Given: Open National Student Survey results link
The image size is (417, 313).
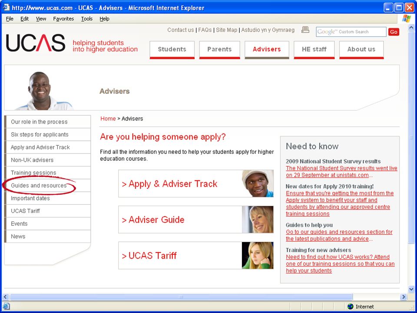Looking at the screenshot, I should pyautogui.click(x=341, y=172).
